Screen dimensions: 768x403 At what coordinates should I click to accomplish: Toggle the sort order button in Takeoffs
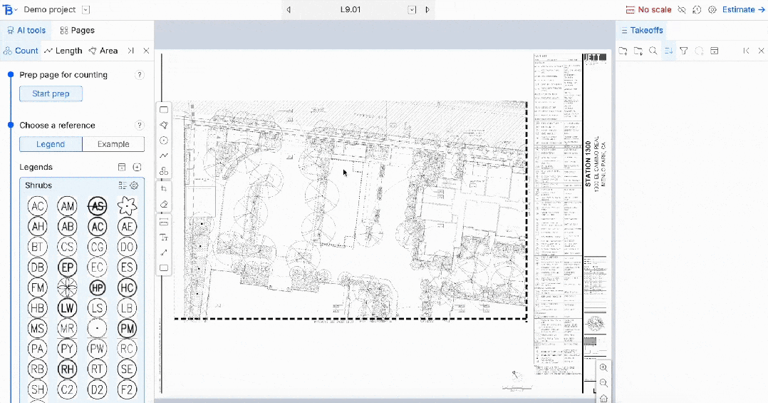point(668,51)
